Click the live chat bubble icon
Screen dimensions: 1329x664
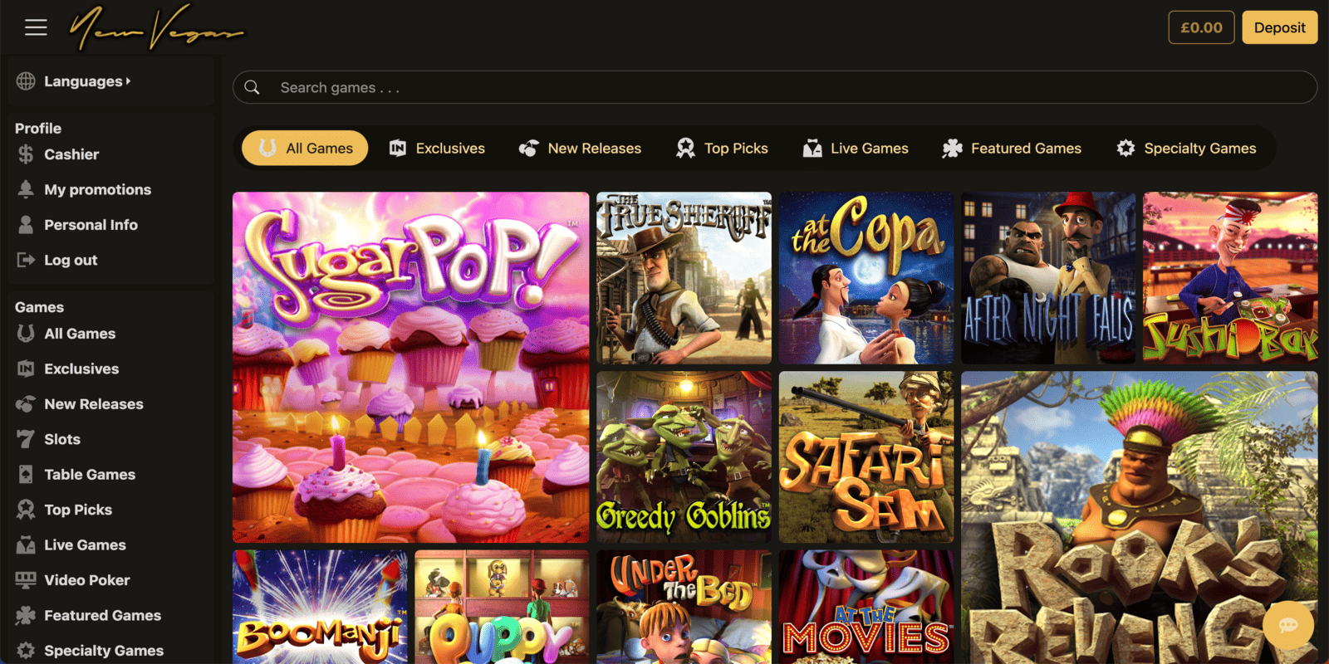coord(1288,625)
